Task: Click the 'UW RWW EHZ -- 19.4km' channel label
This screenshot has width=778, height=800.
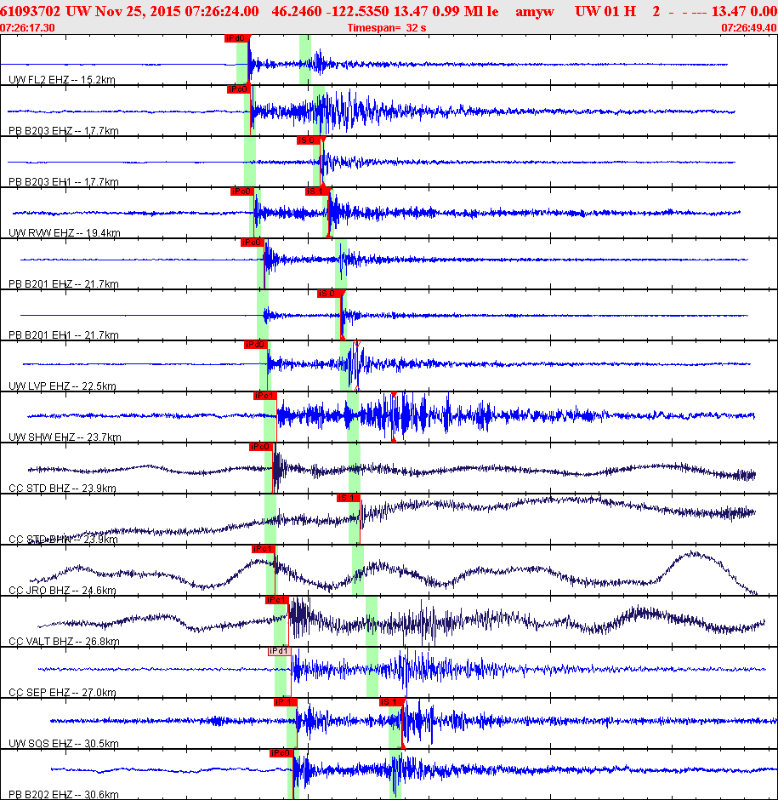Action: [65, 232]
